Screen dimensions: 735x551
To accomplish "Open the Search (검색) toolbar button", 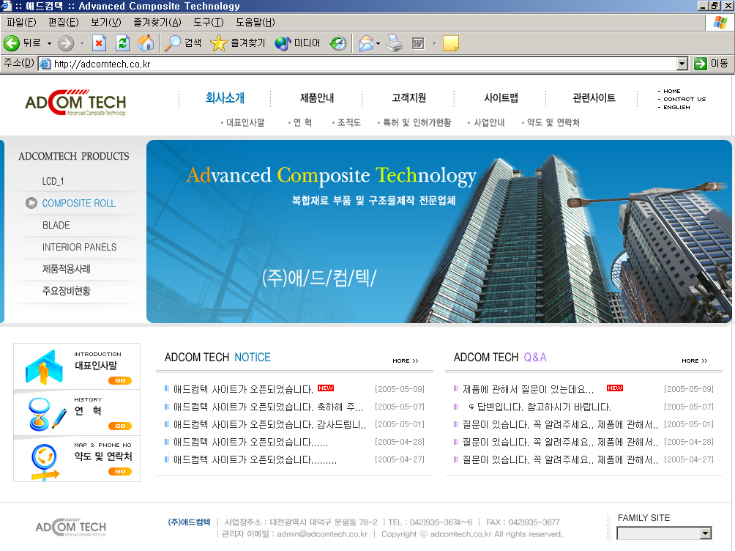I will (x=183, y=43).
